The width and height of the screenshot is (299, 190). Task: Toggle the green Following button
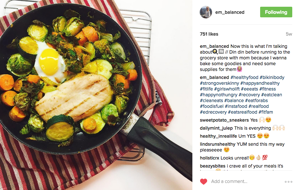[x=276, y=12]
